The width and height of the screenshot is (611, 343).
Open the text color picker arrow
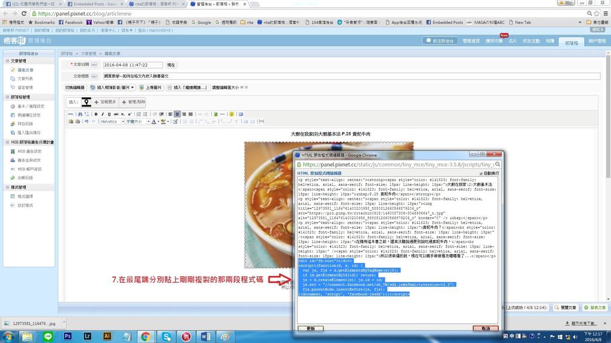pos(158,121)
